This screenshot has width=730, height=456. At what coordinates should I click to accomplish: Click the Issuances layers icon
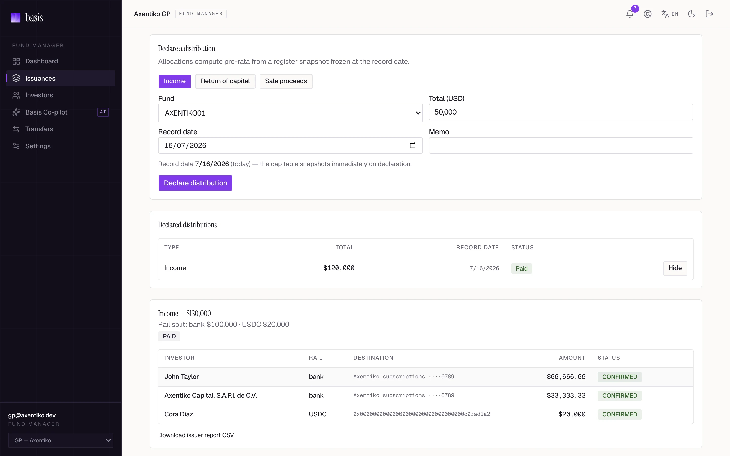tap(16, 78)
